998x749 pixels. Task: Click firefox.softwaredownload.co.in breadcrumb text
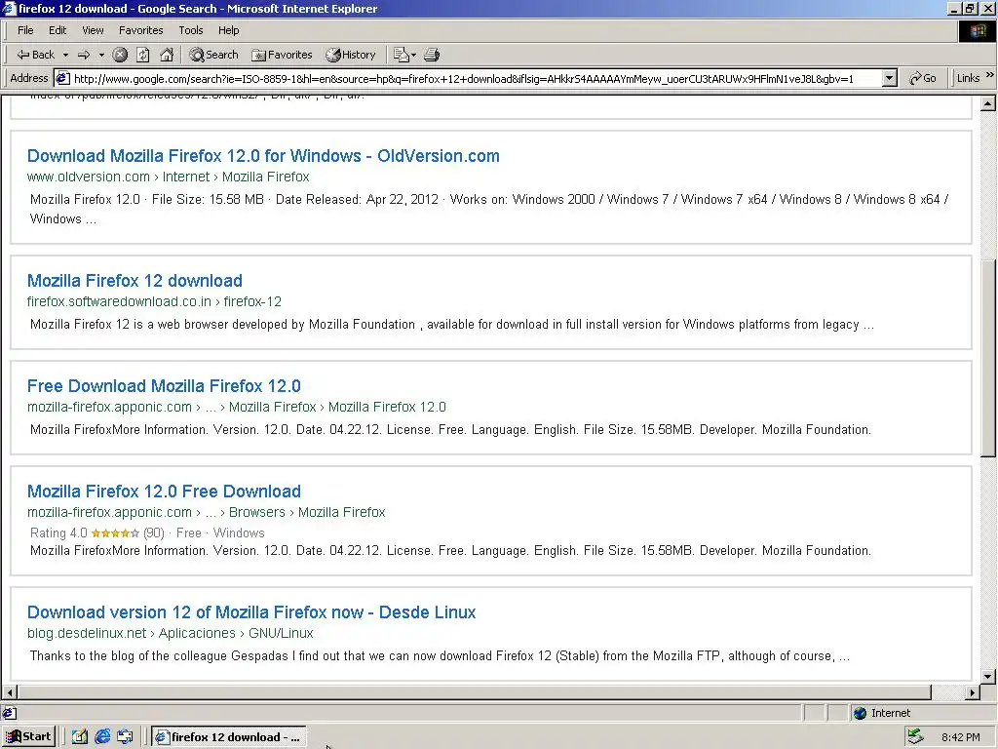(x=119, y=302)
